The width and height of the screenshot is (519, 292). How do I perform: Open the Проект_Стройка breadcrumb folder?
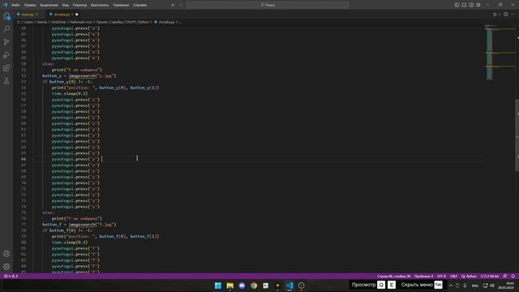click(122, 22)
